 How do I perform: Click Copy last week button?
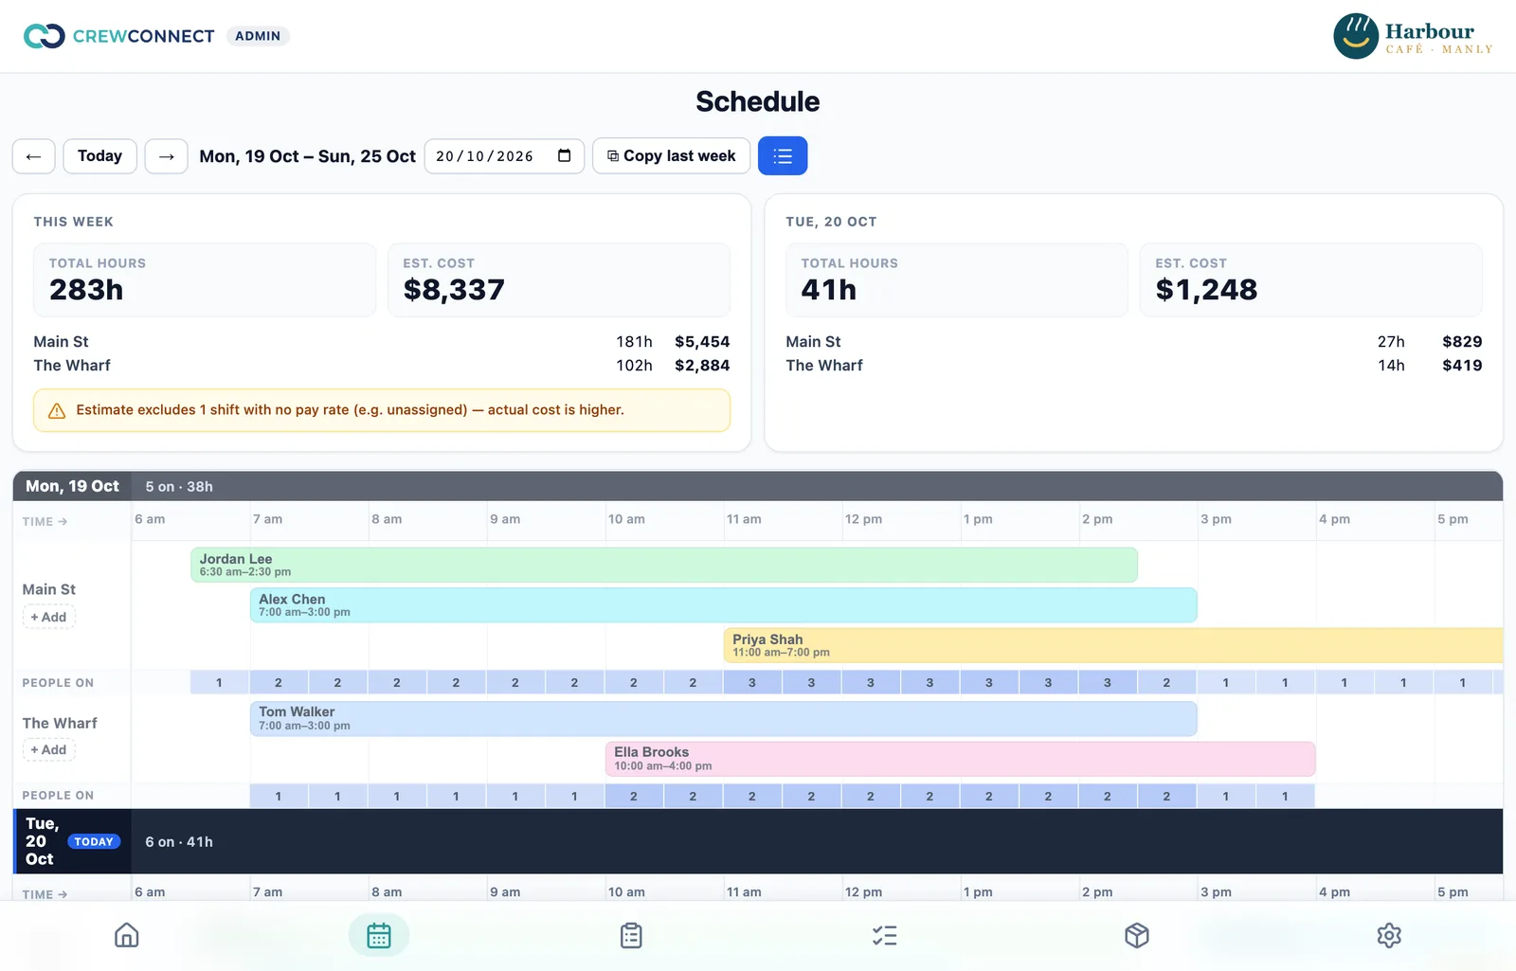(x=671, y=156)
